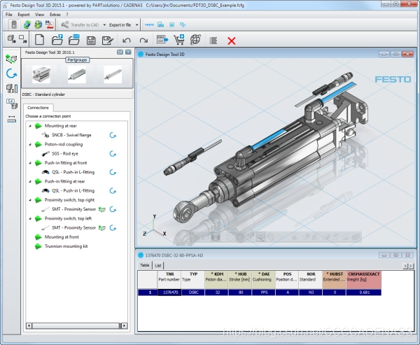This screenshot has width=420, height=345.
Task: Click the save floppy disk icon
Action: [x=91, y=41]
